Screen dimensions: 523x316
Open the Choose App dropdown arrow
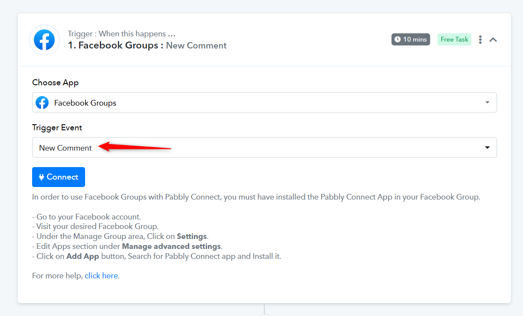pos(487,103)
